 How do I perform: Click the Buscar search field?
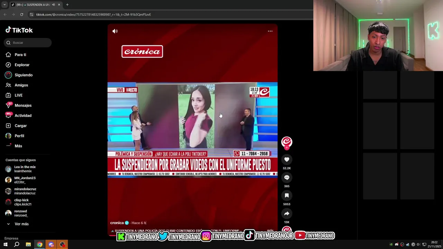pos(28,43)
